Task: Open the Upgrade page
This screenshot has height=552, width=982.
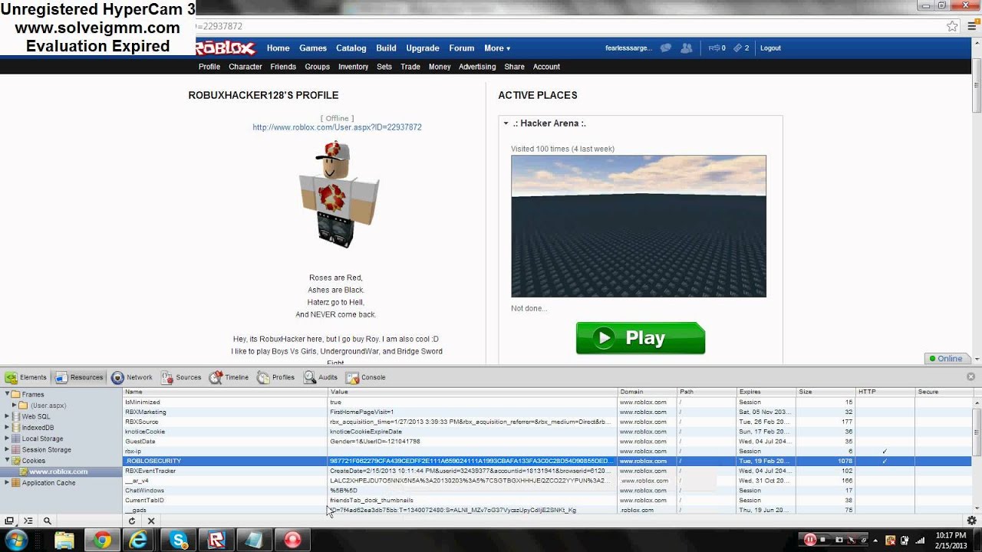Action: point(423,48)
